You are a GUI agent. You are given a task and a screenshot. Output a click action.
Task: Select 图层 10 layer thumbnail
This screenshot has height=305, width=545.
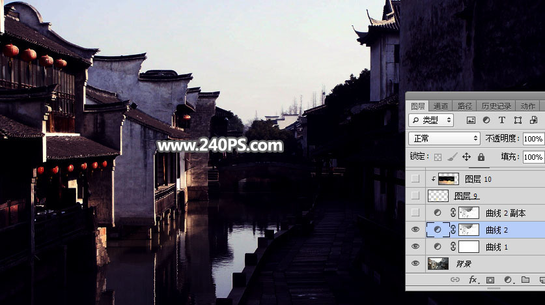449,179
